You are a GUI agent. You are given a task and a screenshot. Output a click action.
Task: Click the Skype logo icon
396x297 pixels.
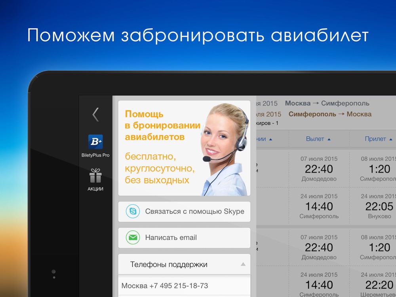[133, 211]
